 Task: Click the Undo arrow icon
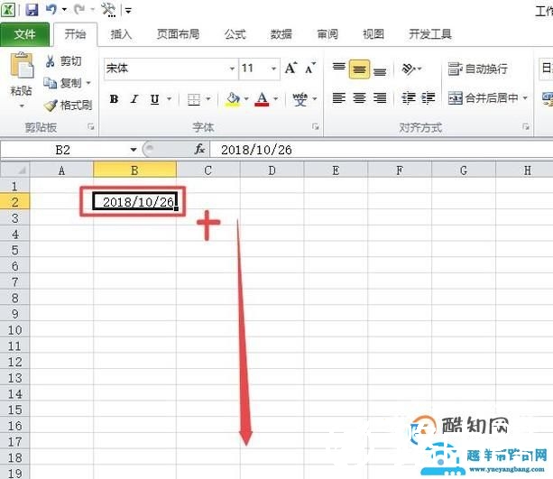tap(51, 9)
